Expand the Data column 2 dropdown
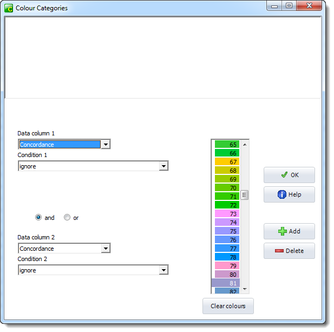 106,249
